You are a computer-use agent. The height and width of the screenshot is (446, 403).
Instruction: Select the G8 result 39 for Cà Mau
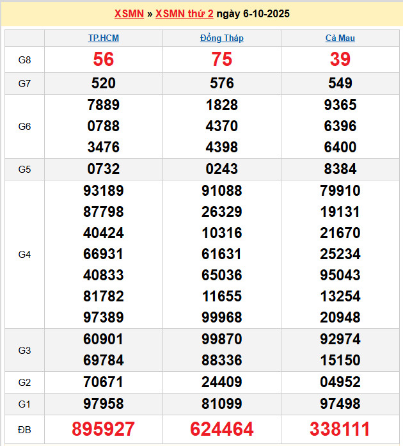(340, 60)
